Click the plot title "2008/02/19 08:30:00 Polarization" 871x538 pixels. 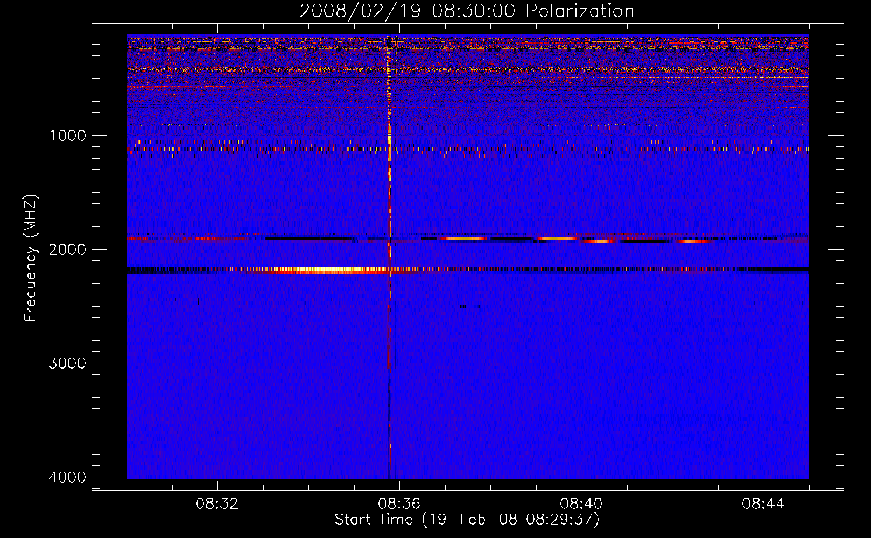pos(466,11)
